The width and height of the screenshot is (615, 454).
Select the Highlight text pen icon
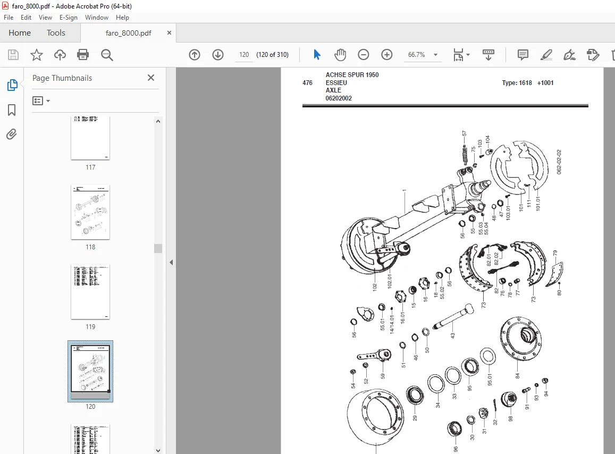coord(546,55)
